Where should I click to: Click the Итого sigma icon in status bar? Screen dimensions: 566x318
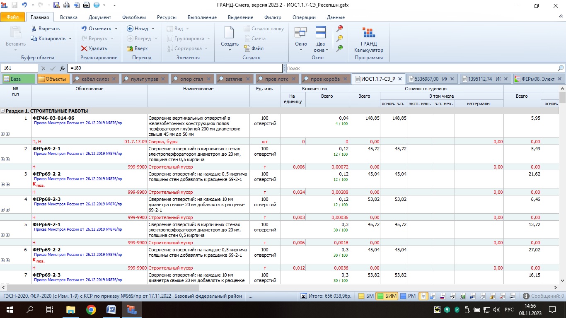click(304, 296)
